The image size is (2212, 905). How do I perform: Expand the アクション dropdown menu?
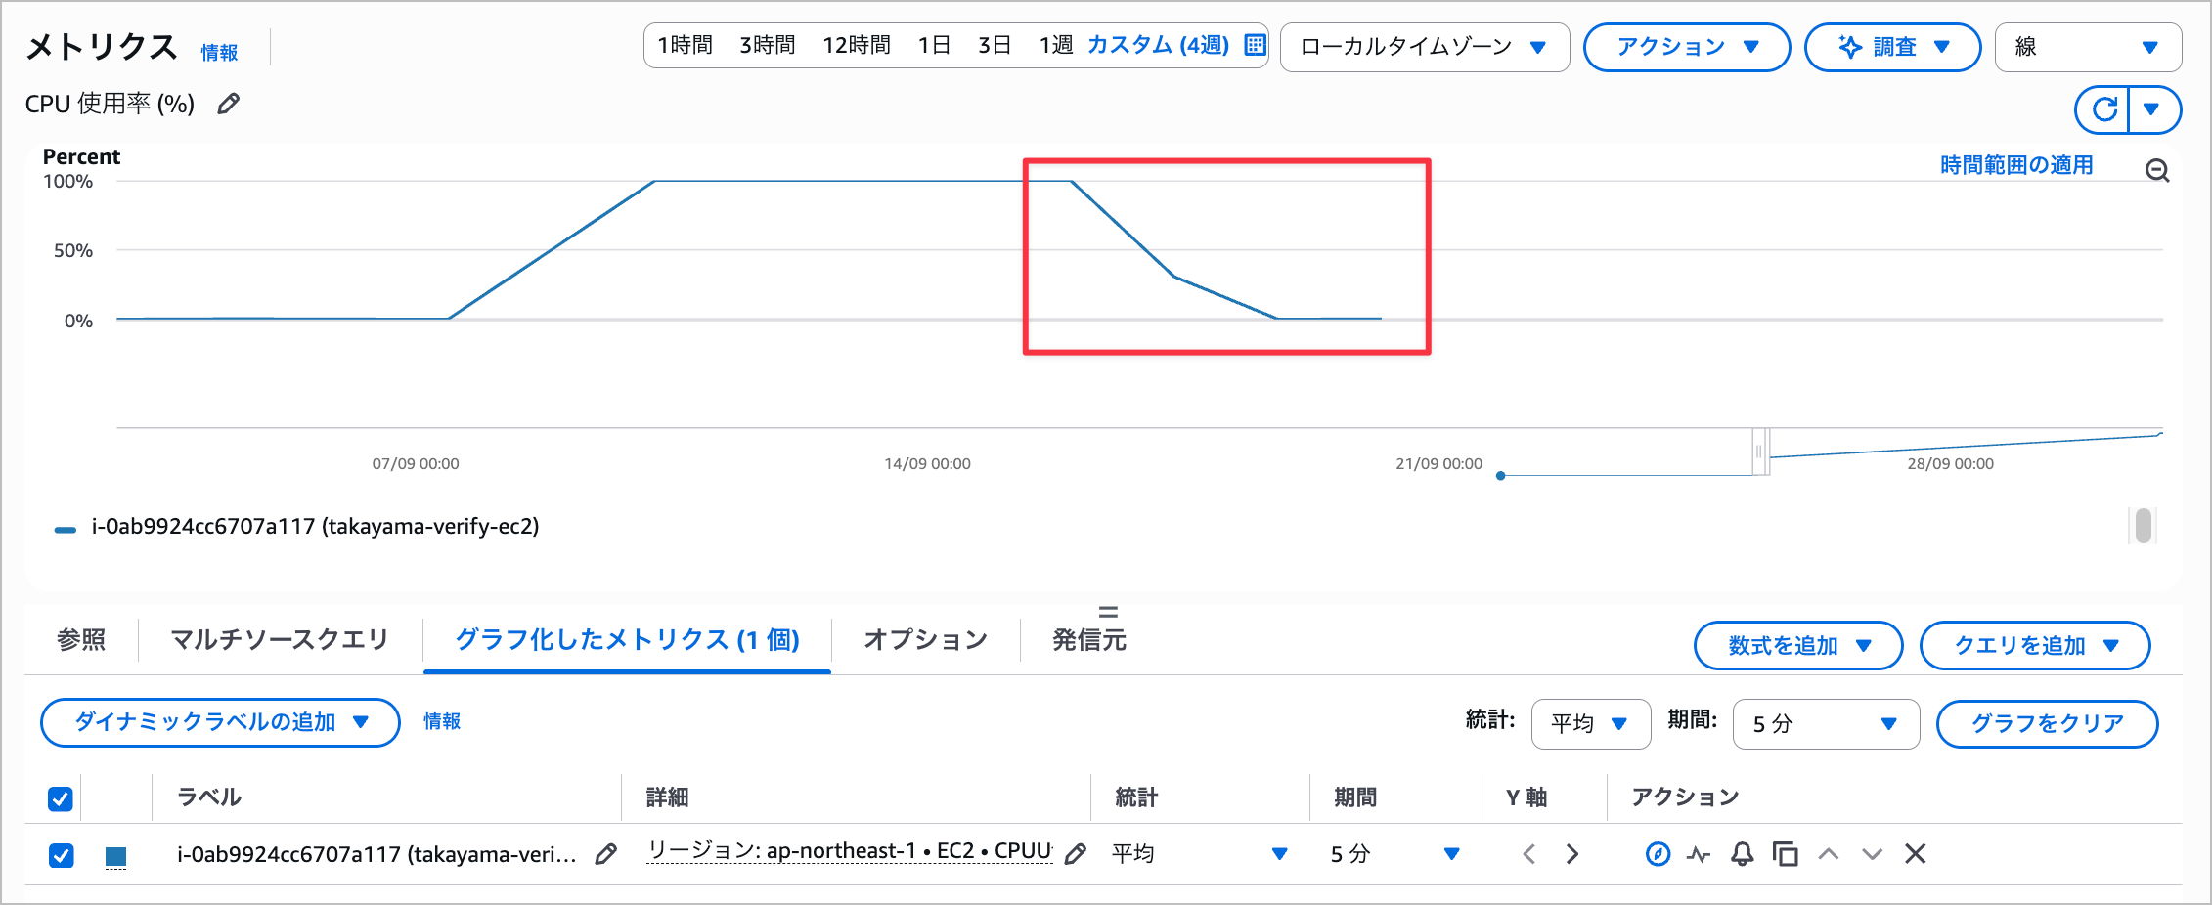point(1687,47)
